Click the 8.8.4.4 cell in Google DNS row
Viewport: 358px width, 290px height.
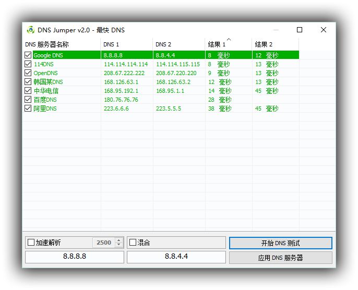(165, 55)
